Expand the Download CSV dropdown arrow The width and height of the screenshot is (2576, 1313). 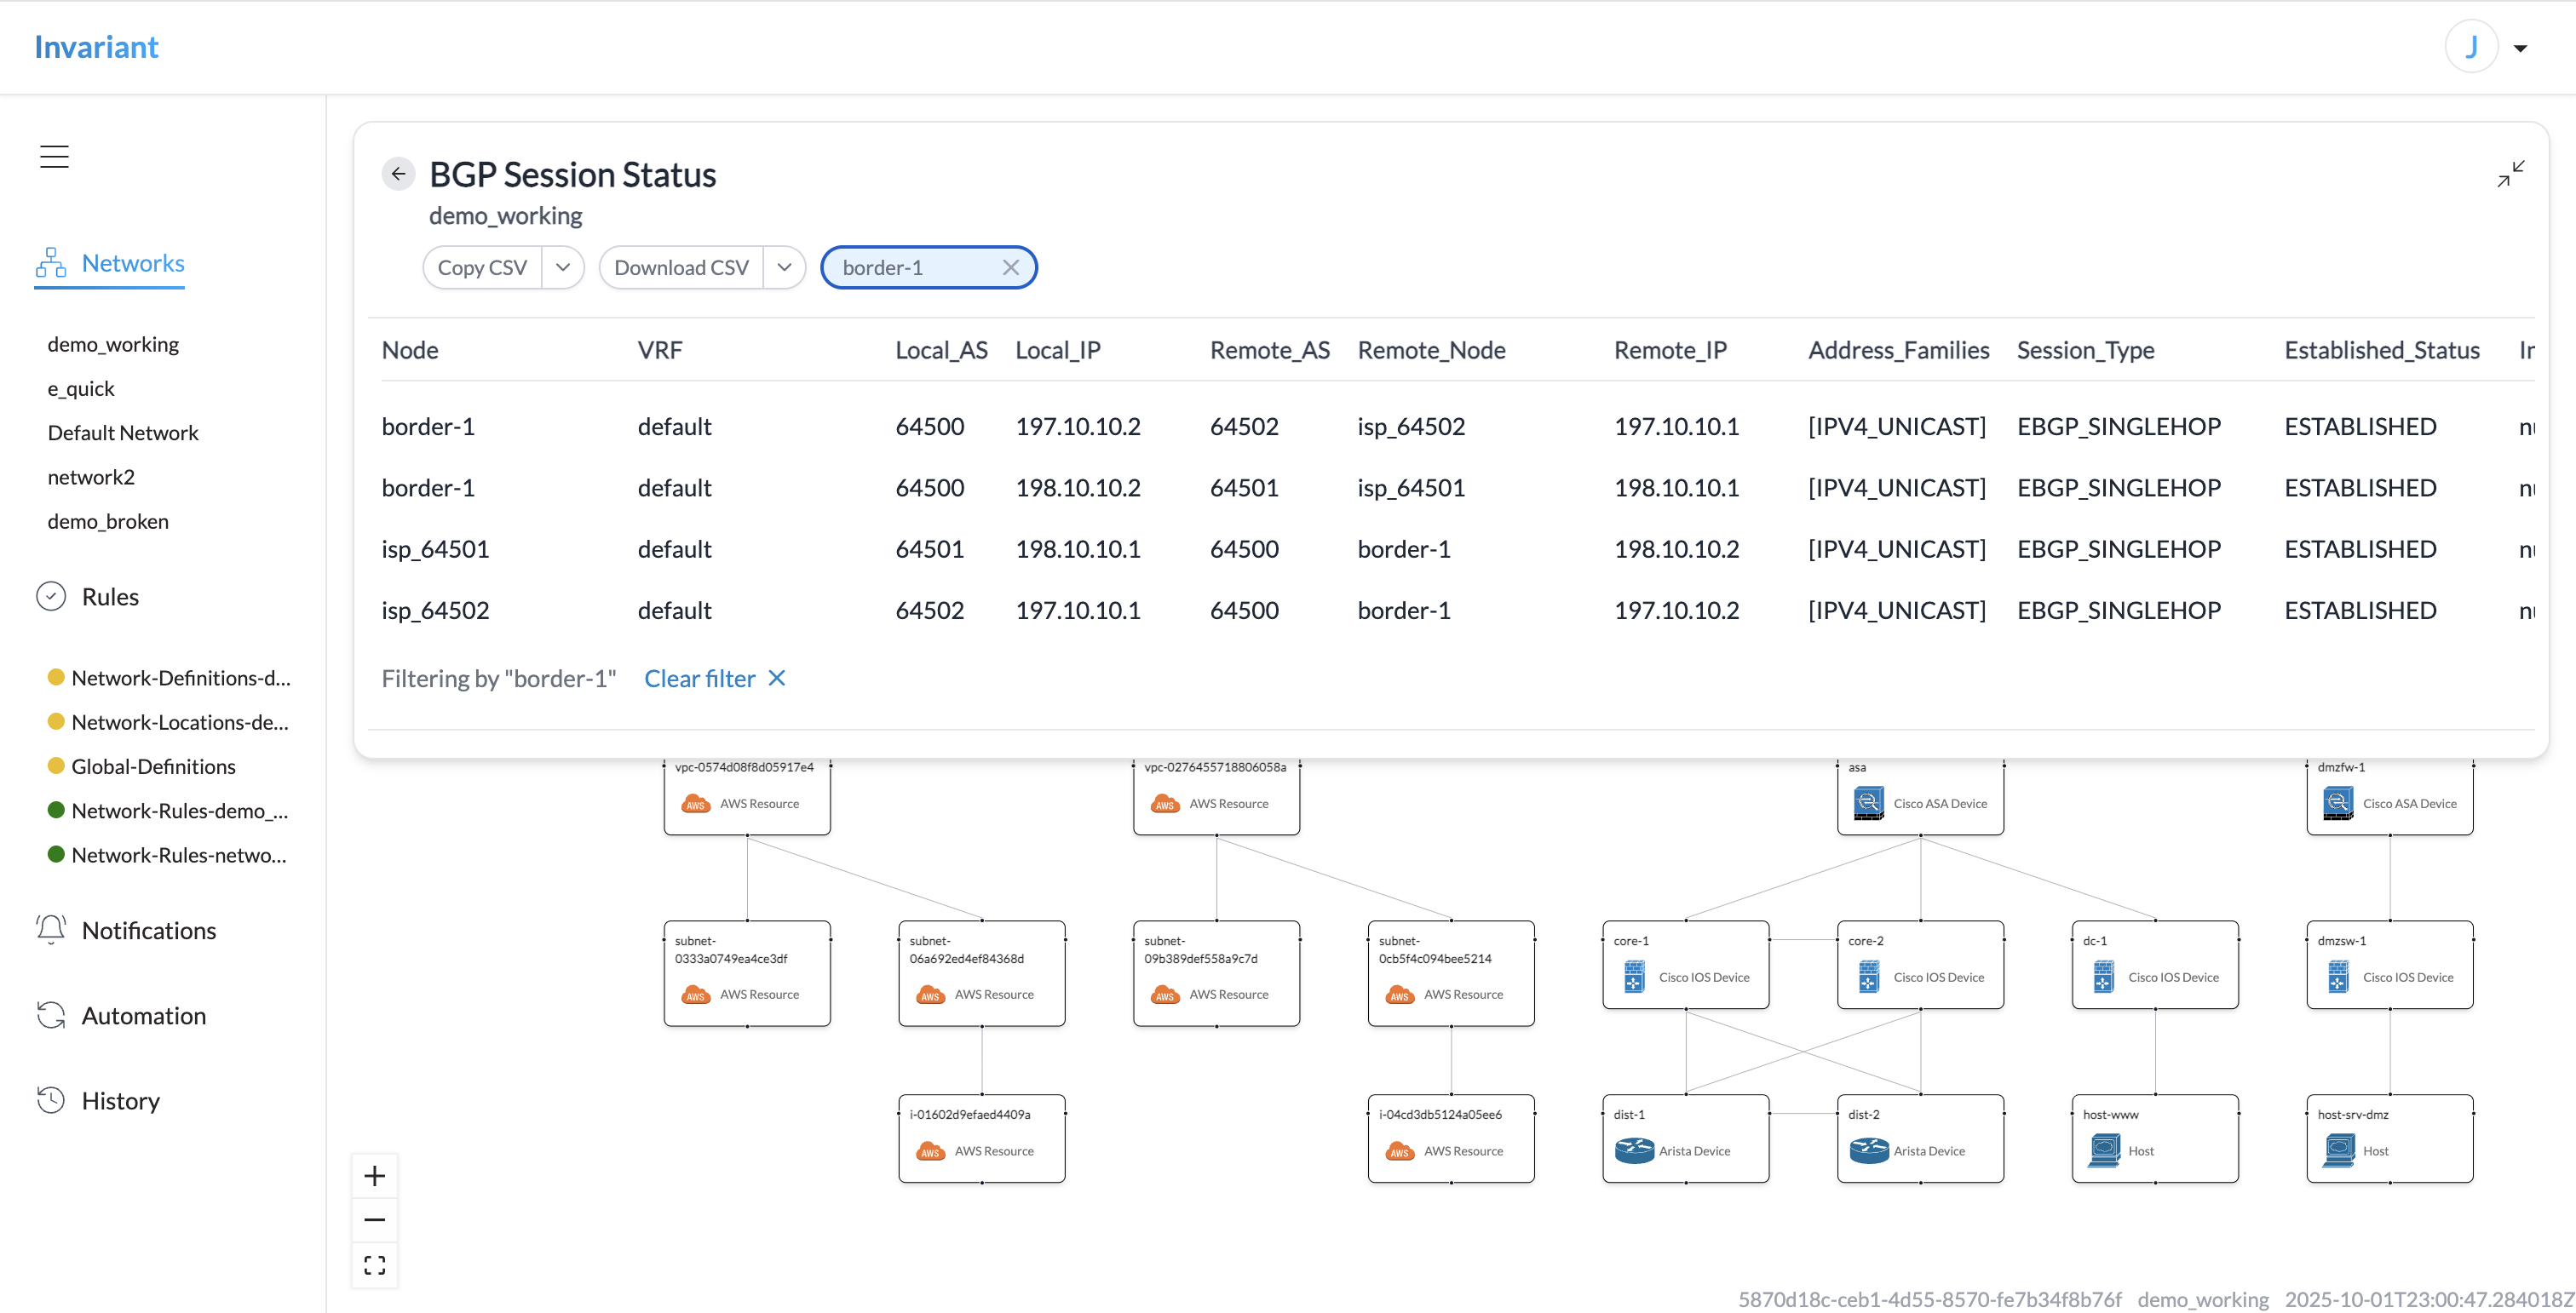coord(785,268)
